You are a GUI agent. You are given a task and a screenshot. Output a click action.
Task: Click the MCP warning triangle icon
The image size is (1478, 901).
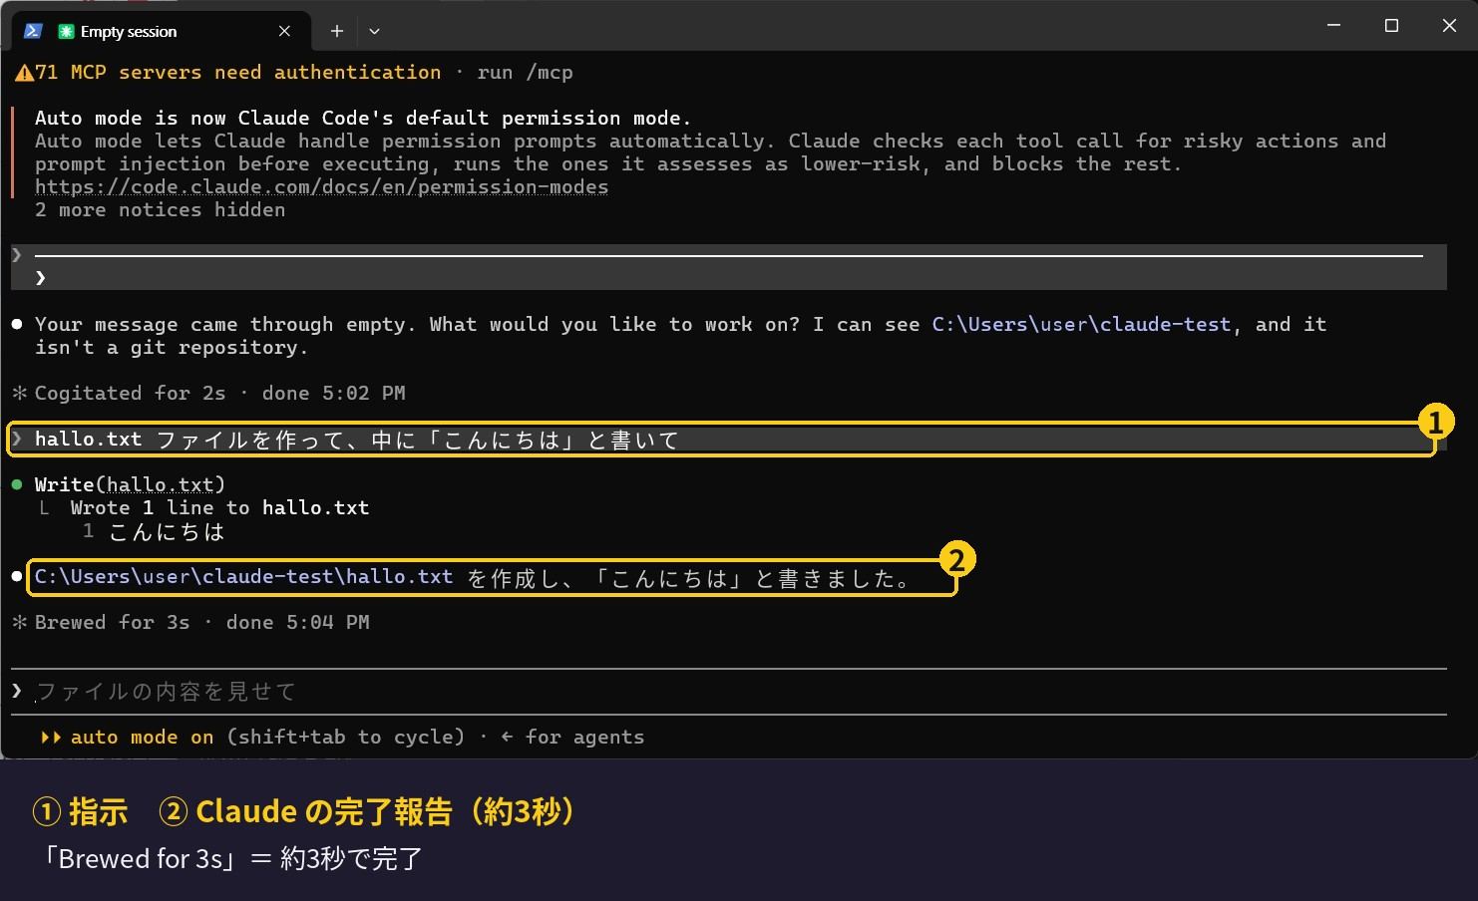pos(24,73)
